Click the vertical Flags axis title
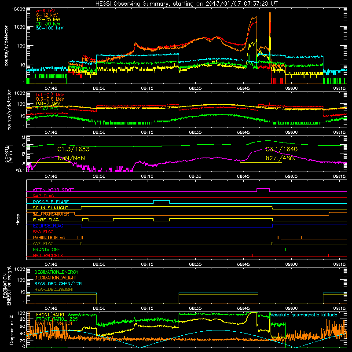The image size is (352, 352). pos(18,220)
